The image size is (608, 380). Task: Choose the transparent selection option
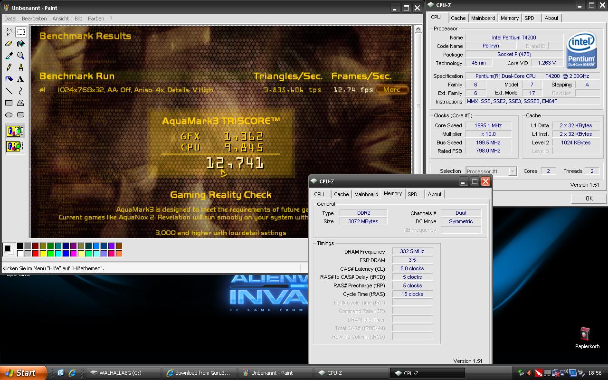15,146
